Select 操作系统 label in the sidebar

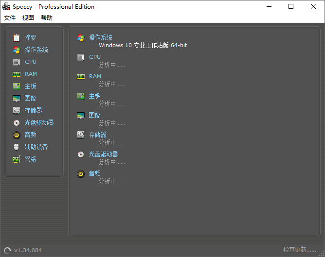coord(36,50)
